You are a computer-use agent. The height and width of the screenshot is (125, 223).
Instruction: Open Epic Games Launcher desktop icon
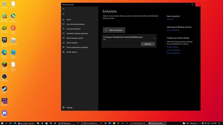pyautogui.click(x=4, y=42)
